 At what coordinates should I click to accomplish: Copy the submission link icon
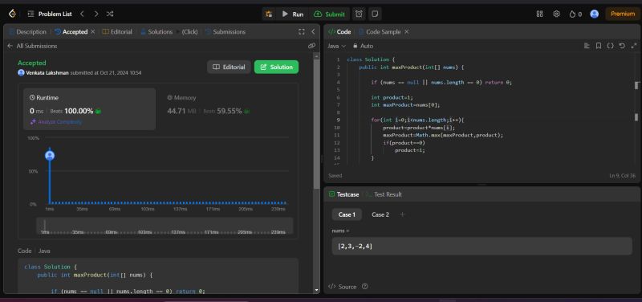311,46
